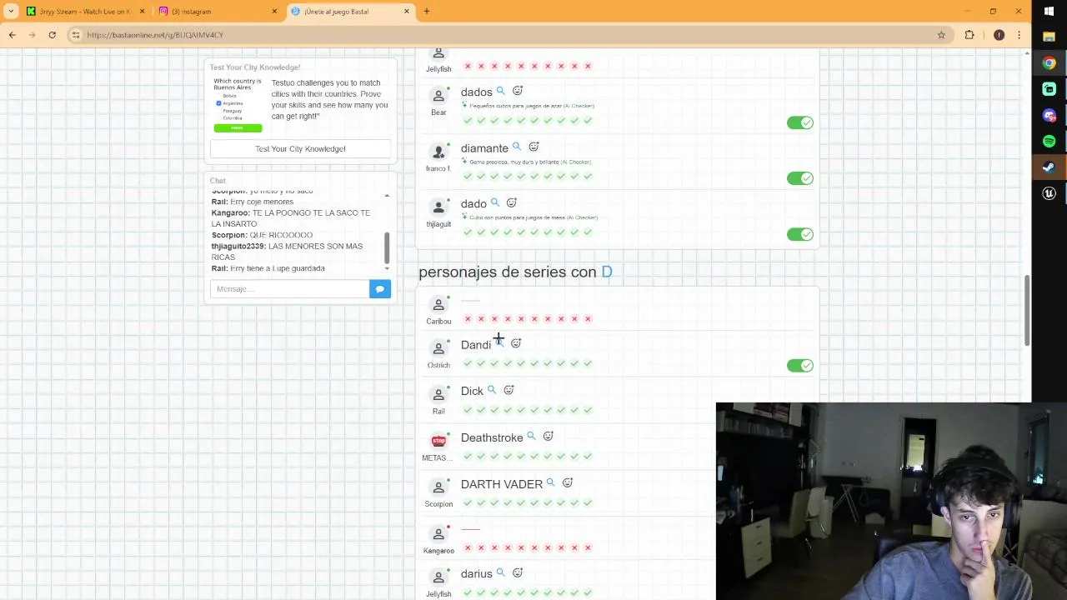Screen dimensions: 1067x600
Task: Open Spotify from the taskbar
Action: click(x=1049, y=141)
